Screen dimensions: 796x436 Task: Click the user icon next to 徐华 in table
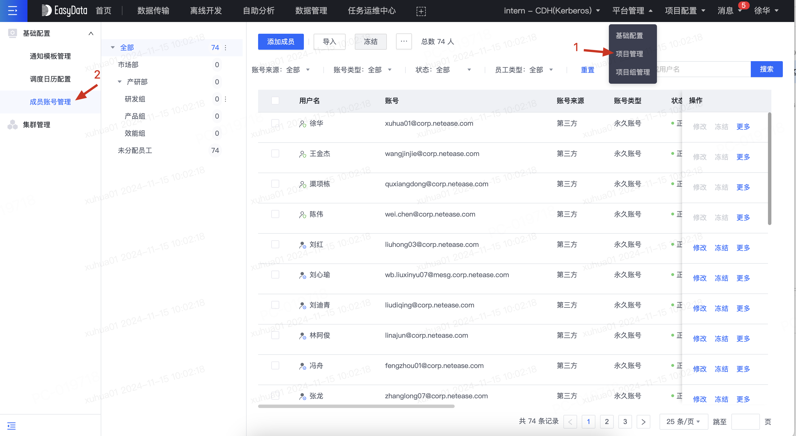[302, 124]
